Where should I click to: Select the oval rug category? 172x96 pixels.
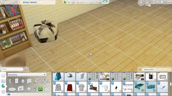tap(12, 89)
